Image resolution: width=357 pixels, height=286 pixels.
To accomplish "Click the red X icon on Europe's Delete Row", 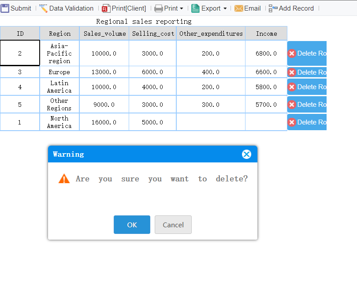I will click(x=291, y=72).
